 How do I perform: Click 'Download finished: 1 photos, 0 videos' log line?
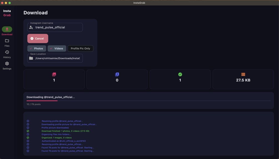point(66,131)
